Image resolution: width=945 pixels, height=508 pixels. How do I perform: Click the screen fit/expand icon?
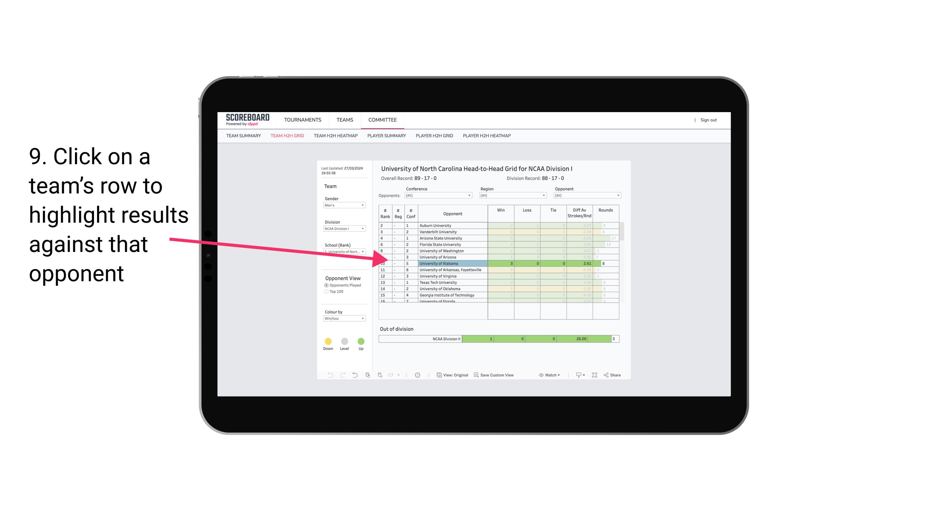click(594, 375)
